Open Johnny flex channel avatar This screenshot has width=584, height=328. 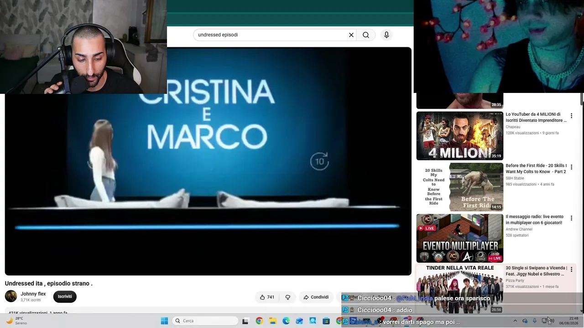11,297
